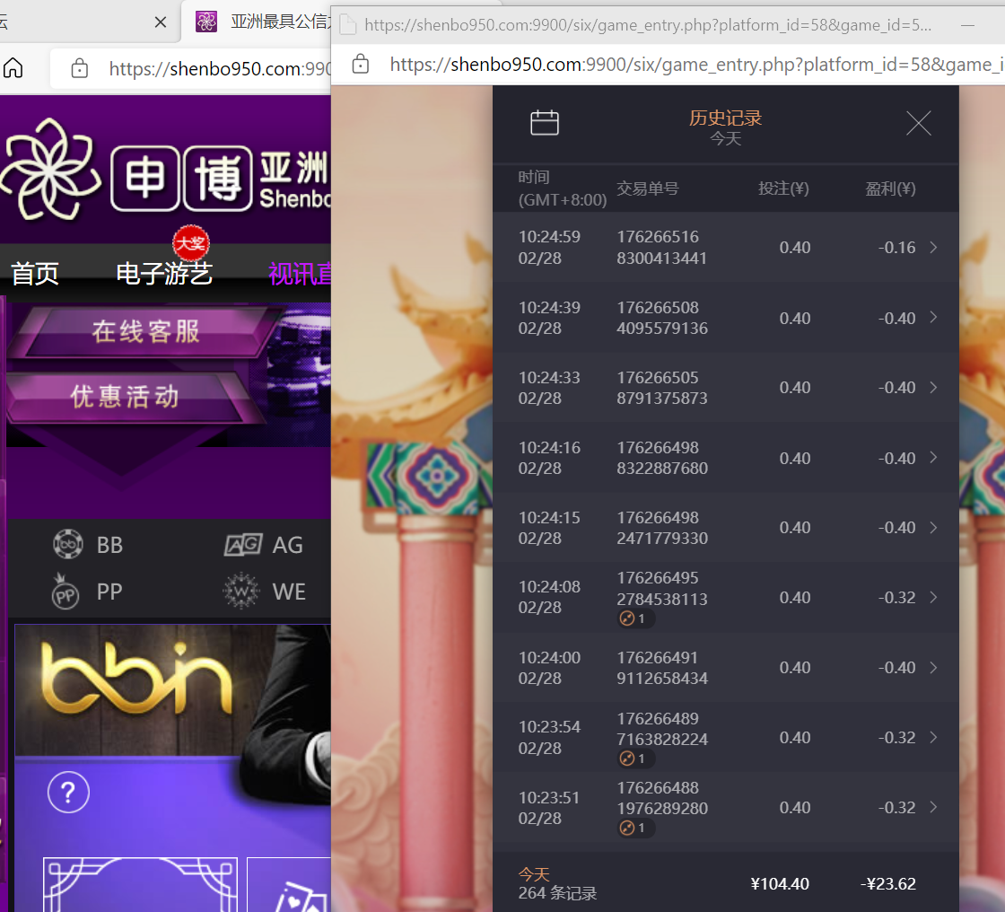Expand the 10:24:00 record details chevron
Image resolution: width=1005 pixels, height=912 pixels.
[x=933, y=668]
